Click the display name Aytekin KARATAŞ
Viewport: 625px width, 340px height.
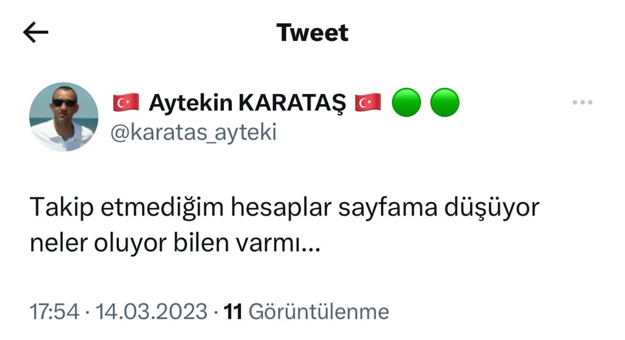(247, 103)
